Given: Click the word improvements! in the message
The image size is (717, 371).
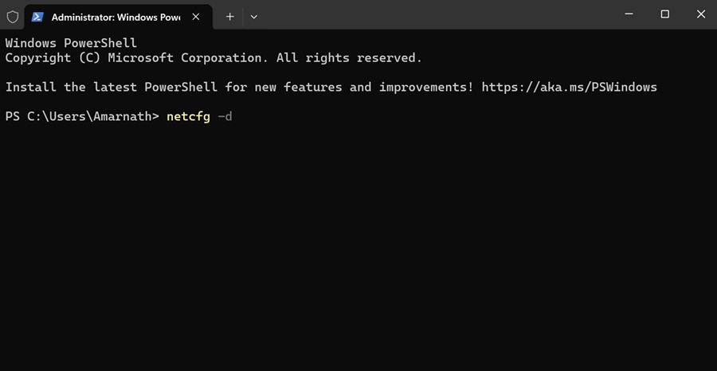Looking at the screenshot, I should point(426,88).
